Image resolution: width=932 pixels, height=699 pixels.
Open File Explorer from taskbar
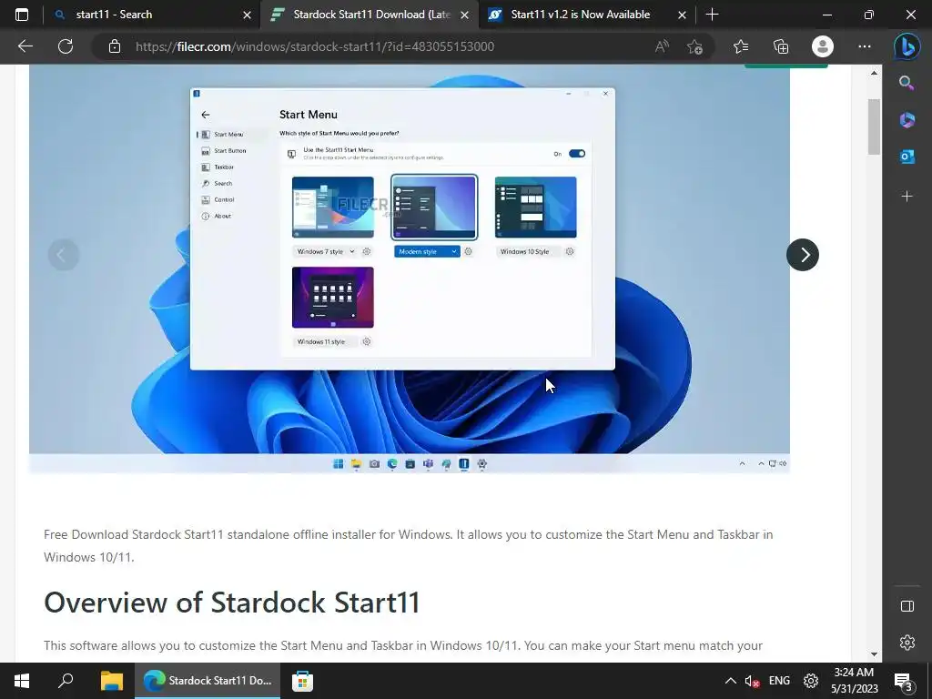(112, 681)
